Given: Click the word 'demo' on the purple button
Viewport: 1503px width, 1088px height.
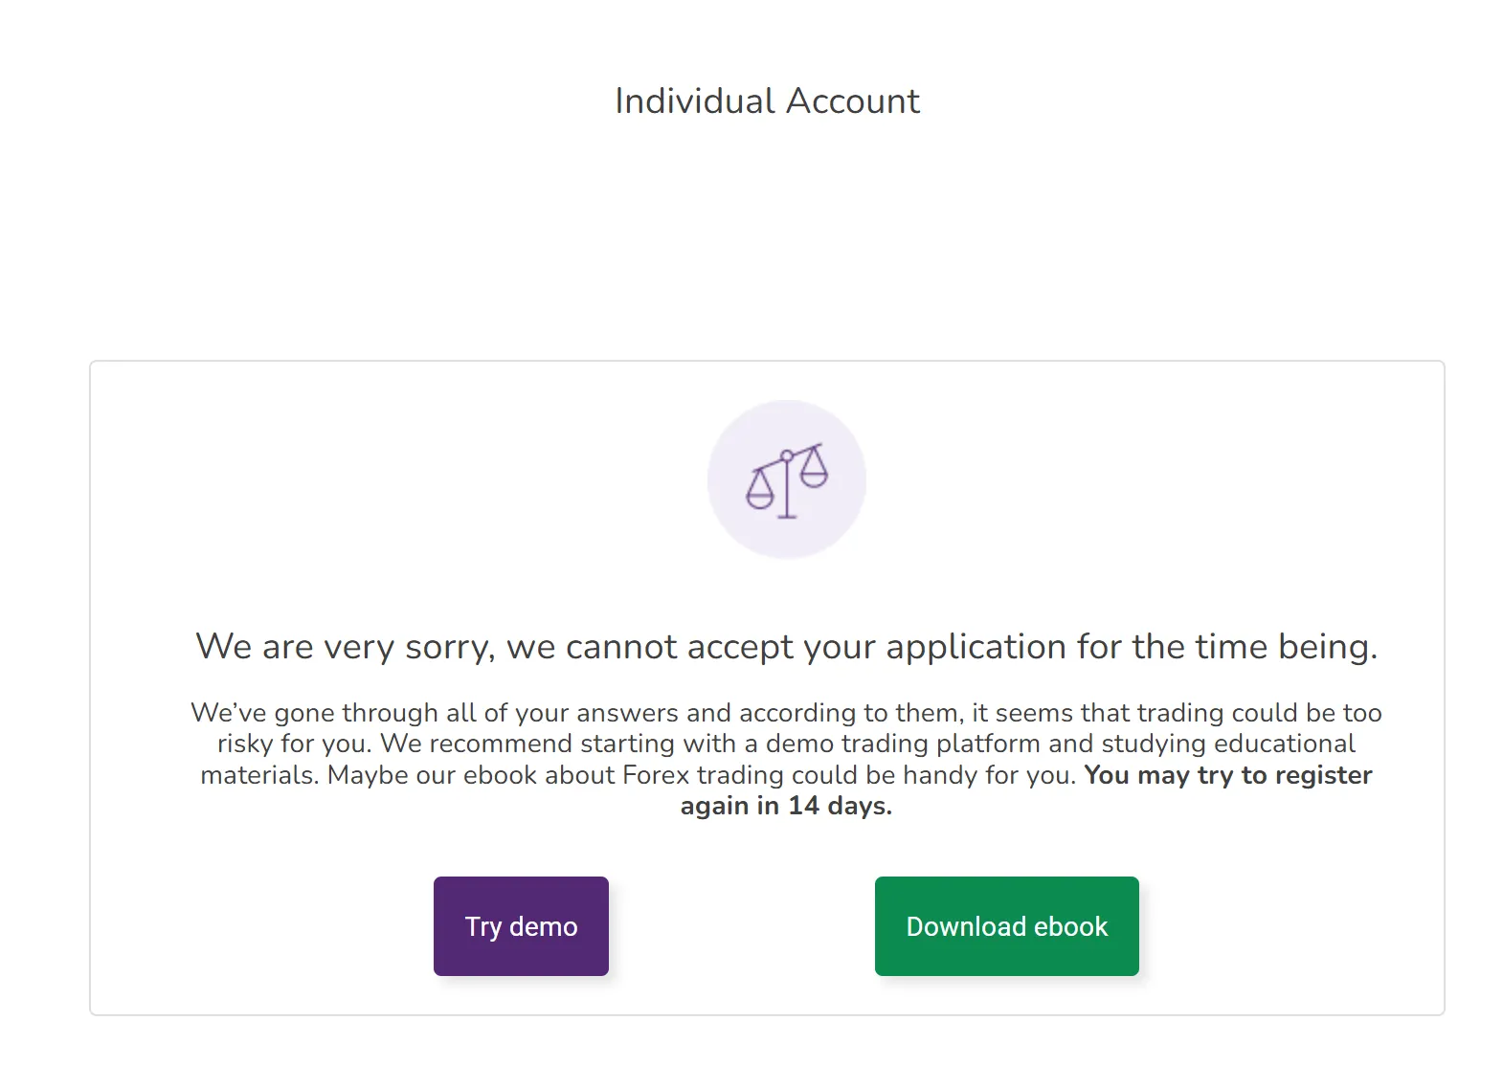Looking at the screenshot, I should click(x=543, y=926).
